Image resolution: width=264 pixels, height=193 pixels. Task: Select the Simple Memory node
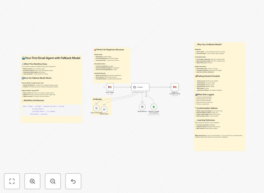coord(142,107)
